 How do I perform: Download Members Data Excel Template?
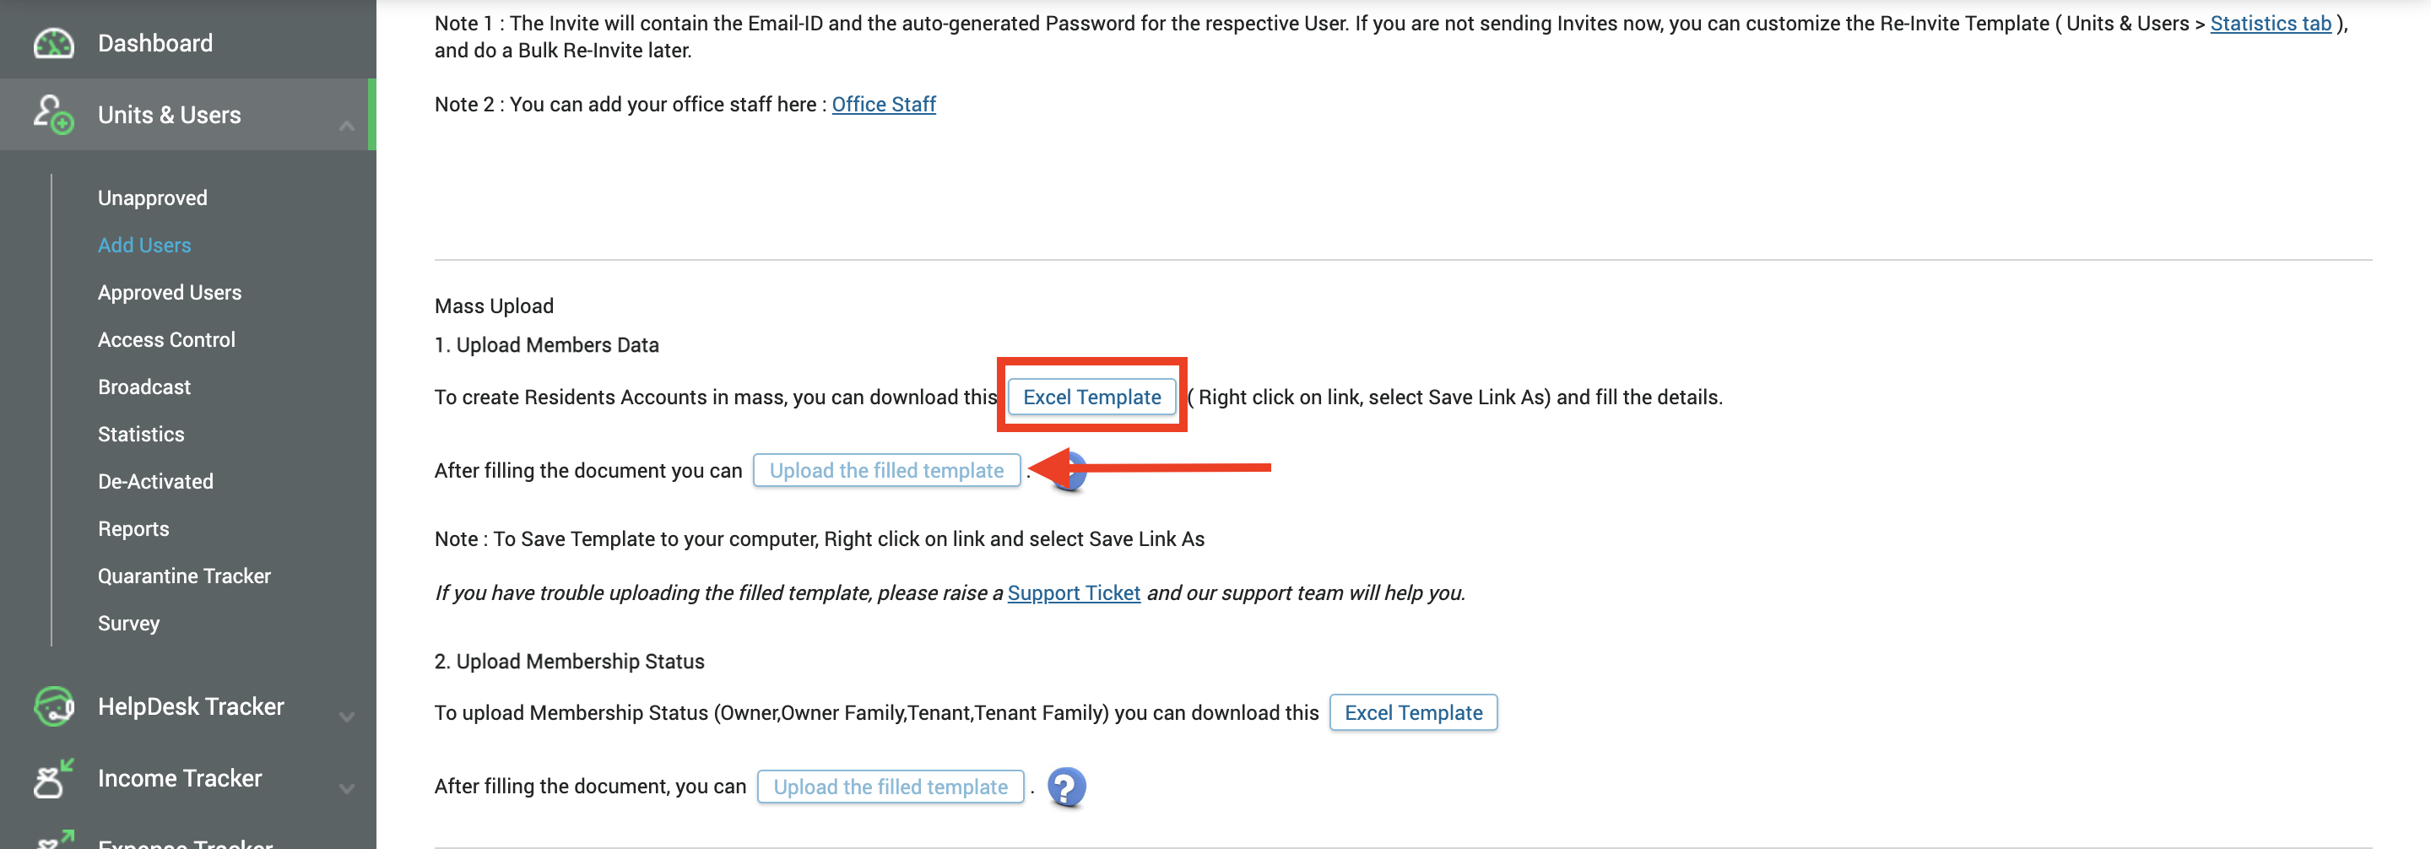coord(1092,397)
